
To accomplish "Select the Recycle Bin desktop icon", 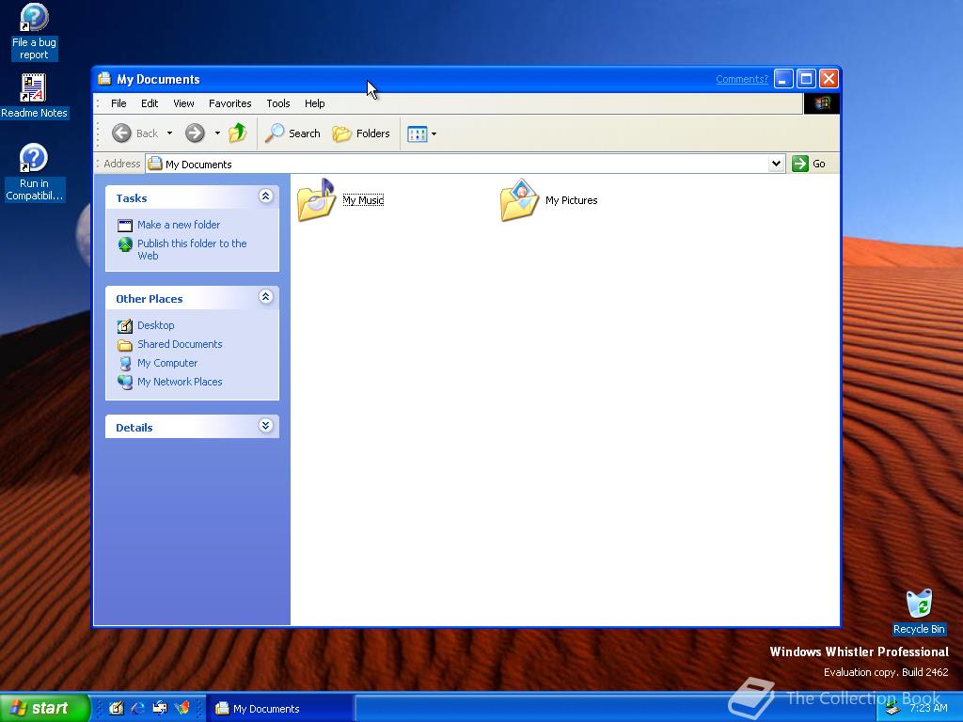I will tap(919, 611).
